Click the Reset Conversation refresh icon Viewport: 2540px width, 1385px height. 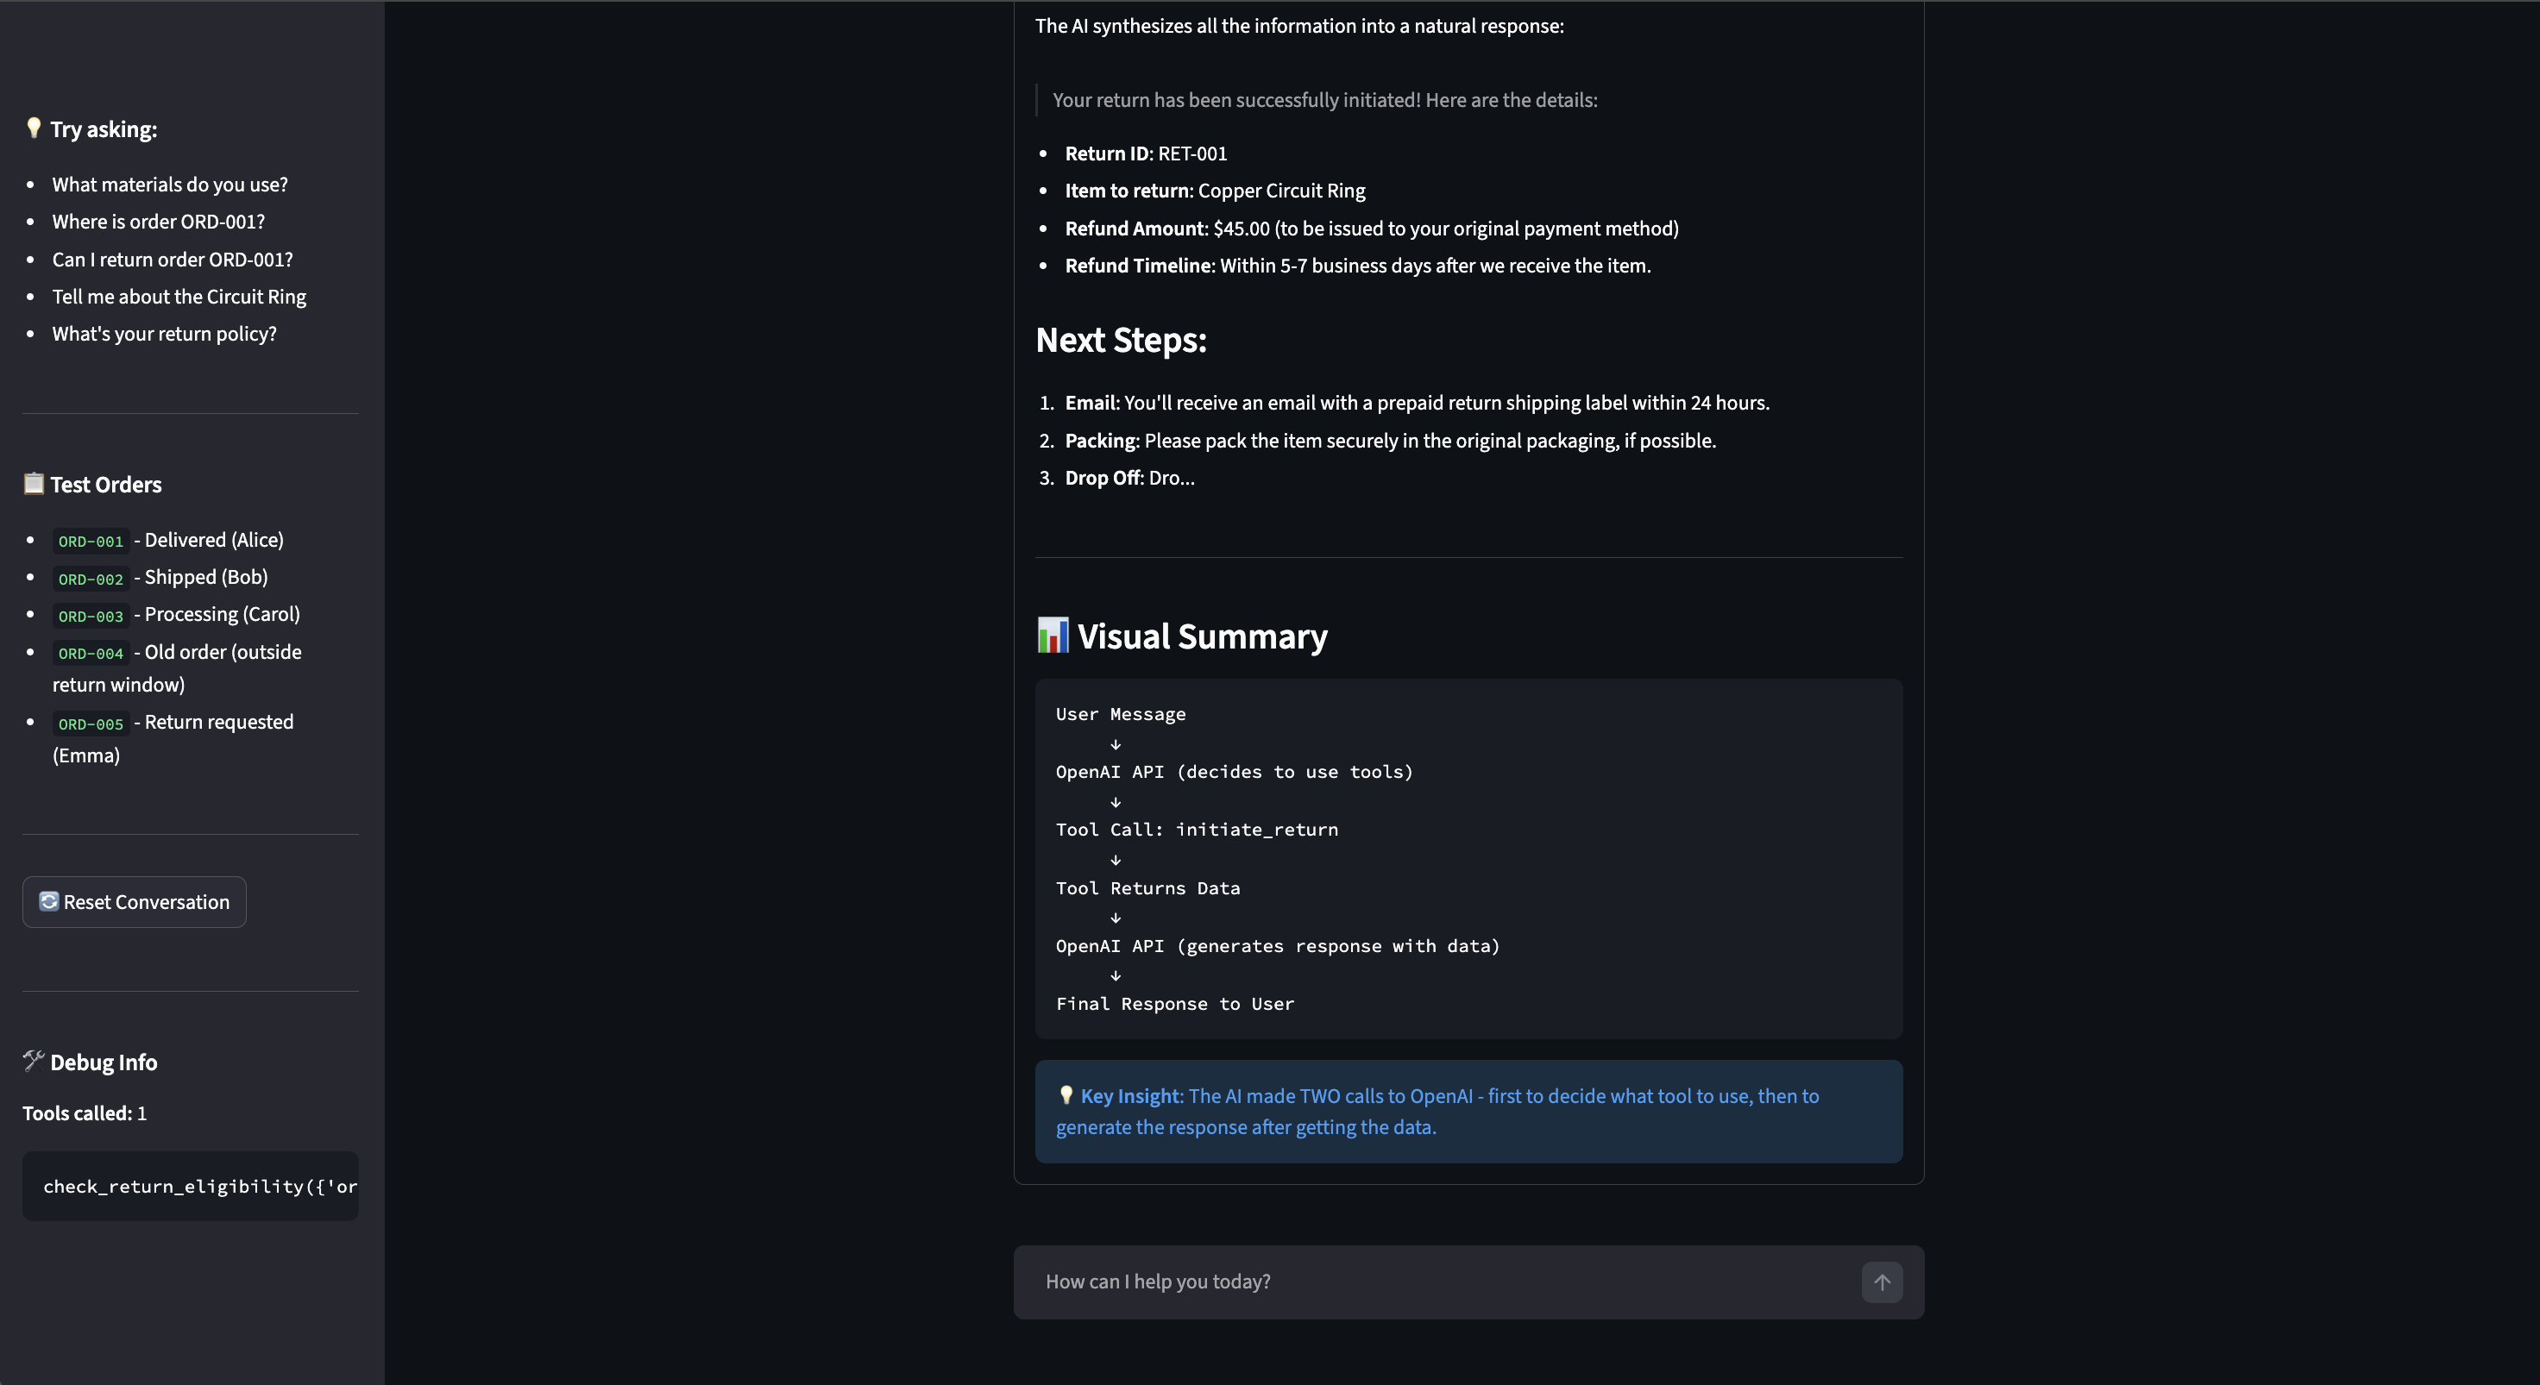pos(48,902)
